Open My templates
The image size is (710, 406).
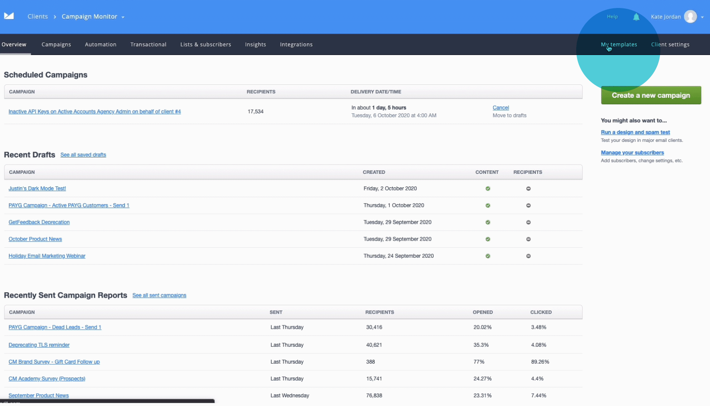click(619, 45)
